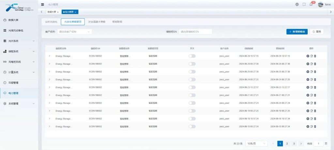Close the 电力管理 page tab
The width and height of the screenshot is (334, 150).
click(x=76, y=12)
